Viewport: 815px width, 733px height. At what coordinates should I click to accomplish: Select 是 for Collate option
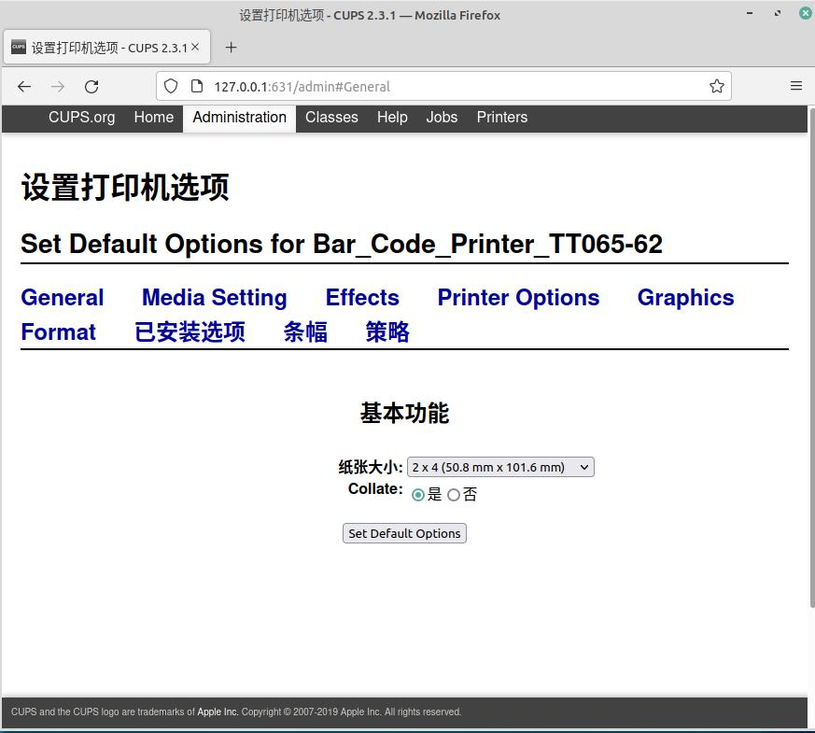coord(417,495)
